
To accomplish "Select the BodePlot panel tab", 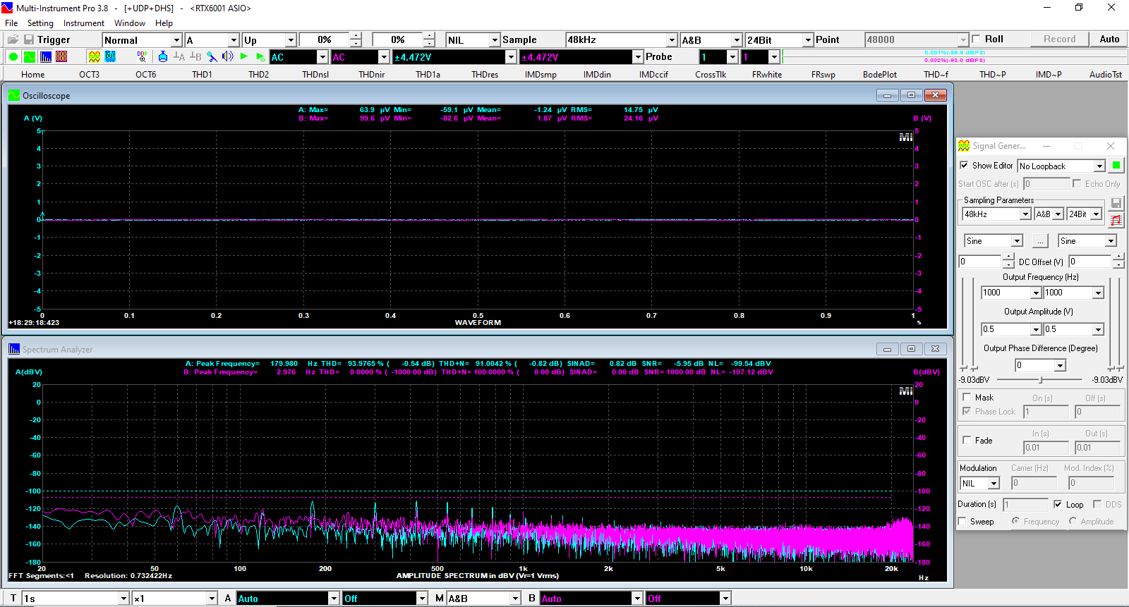I will click(880, 74).
